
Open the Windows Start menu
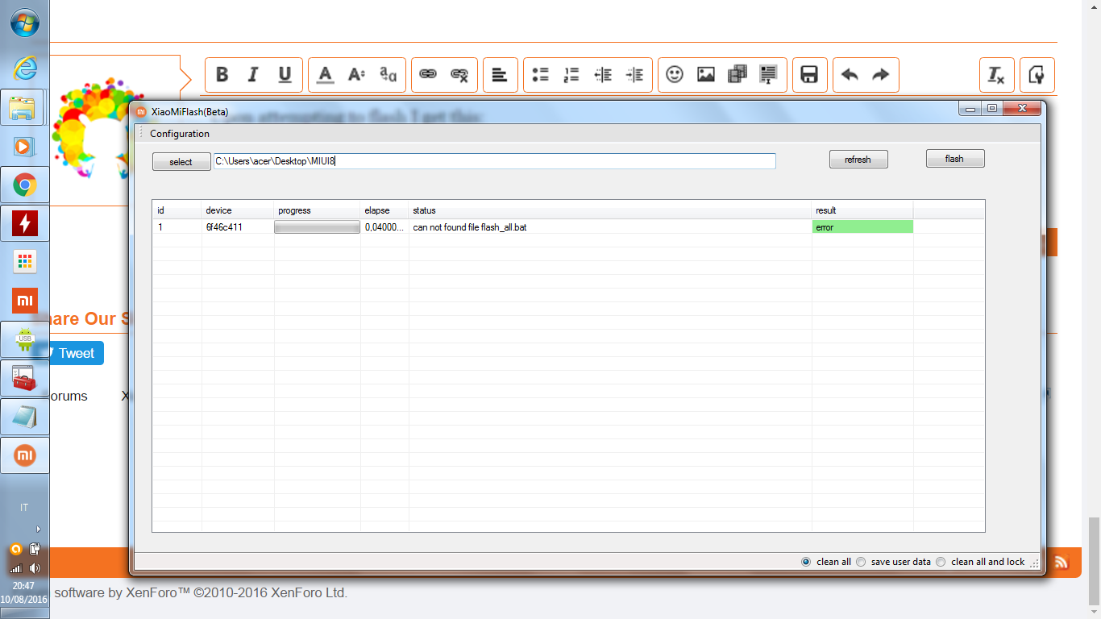click(x=24, y=23)
